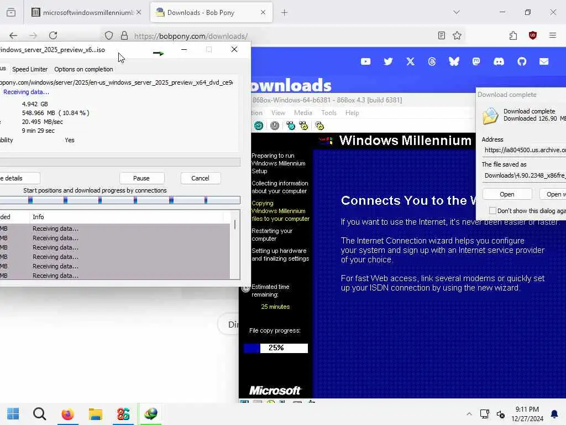566x425 pixels.
Task: Click the Address field in Download complete dialog
Action: coord(524,150)
